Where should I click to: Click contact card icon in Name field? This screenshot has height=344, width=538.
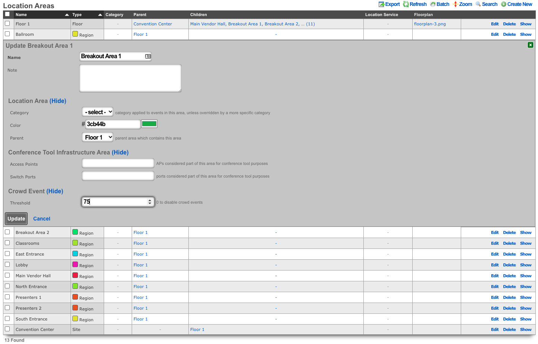pyautogui.click(x=148, y=56)
